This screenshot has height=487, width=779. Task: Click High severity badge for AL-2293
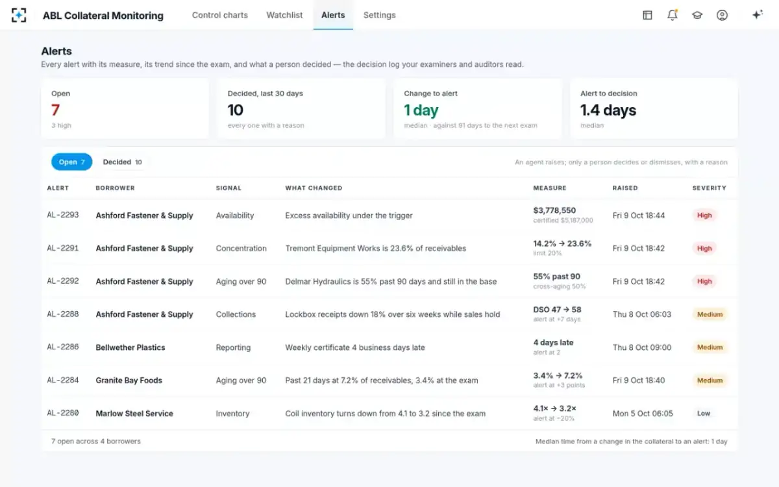coord(704,216)
